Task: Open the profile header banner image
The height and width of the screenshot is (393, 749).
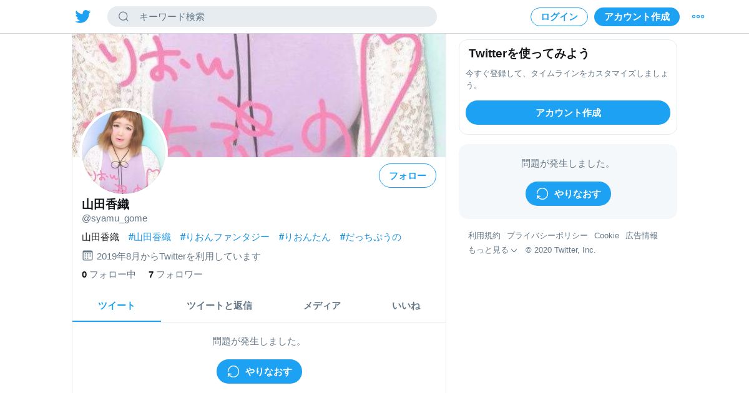Action: pos(259,95)
